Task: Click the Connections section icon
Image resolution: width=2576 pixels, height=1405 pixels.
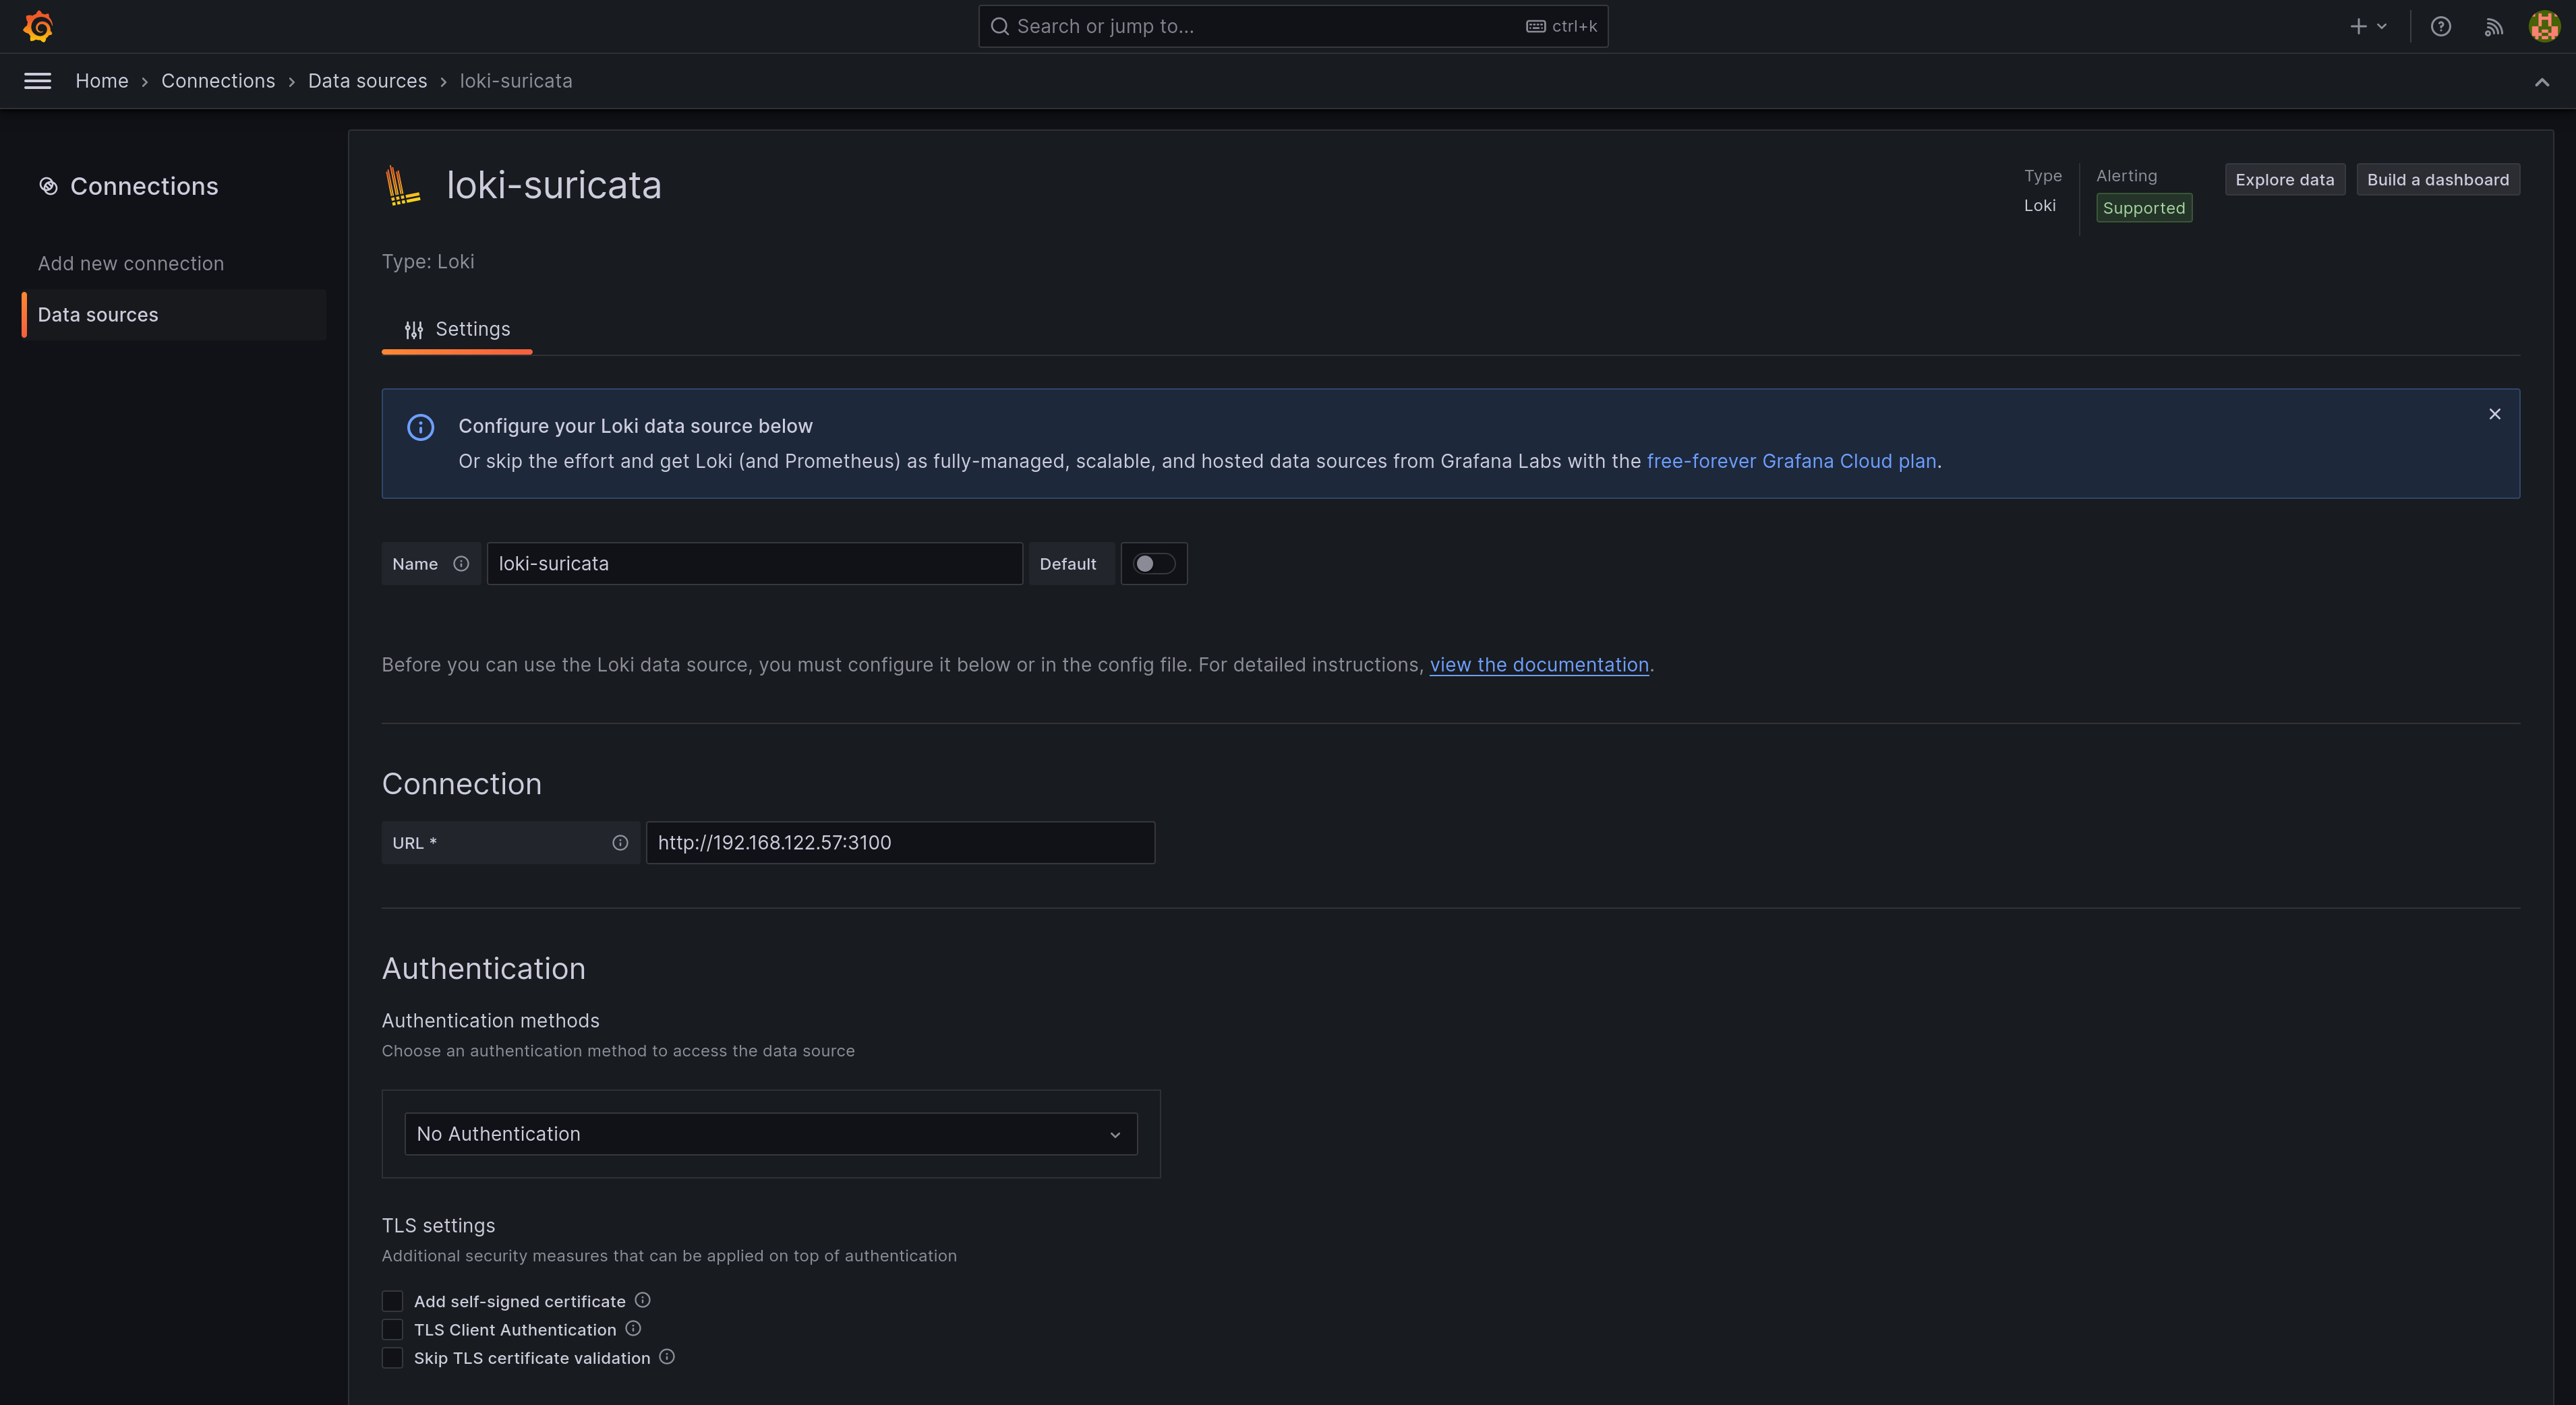Action: point(48,186)
